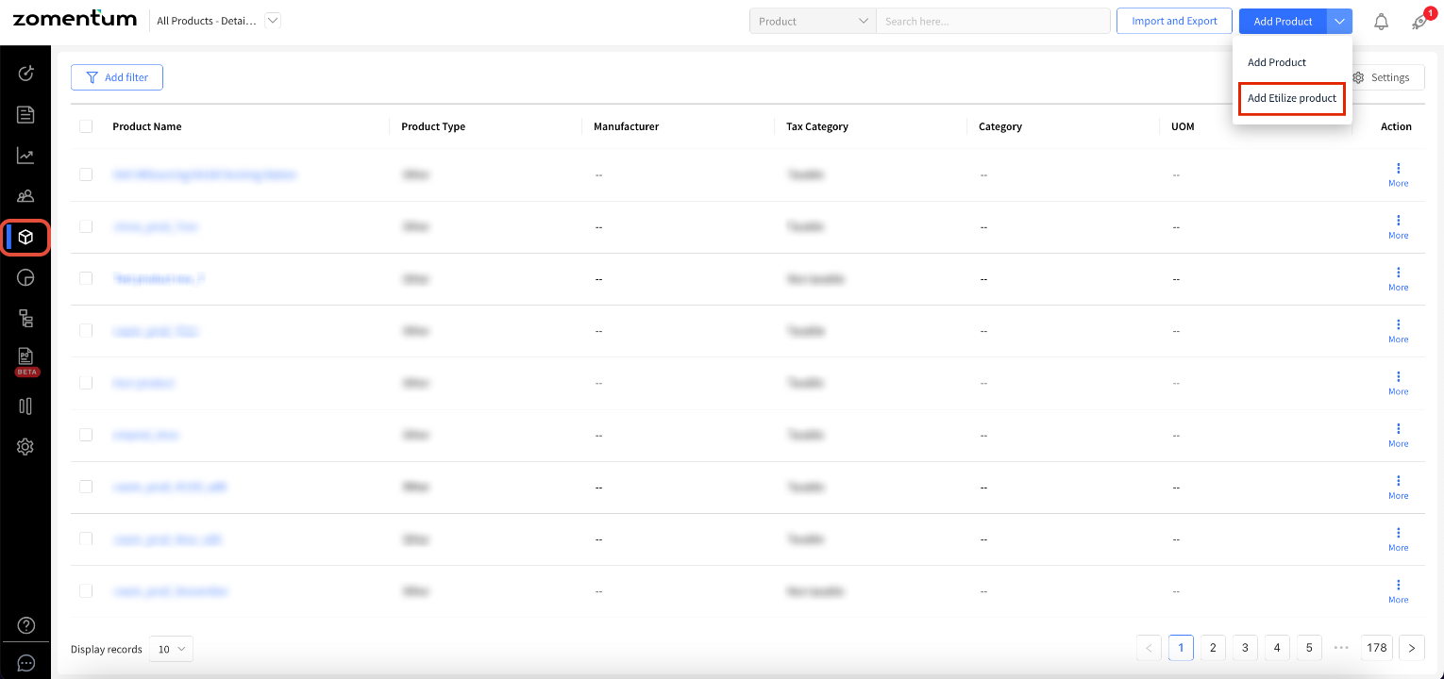
Task: Go to page 3
Action: 1245,648
